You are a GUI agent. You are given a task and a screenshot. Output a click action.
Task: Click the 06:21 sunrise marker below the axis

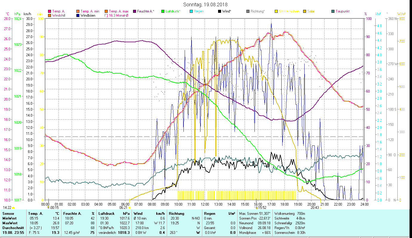(124, 208)
